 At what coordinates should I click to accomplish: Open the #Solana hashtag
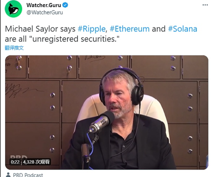point(182,29)
